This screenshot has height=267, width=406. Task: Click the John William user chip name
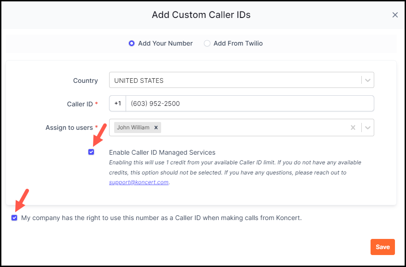click(133, 128)
